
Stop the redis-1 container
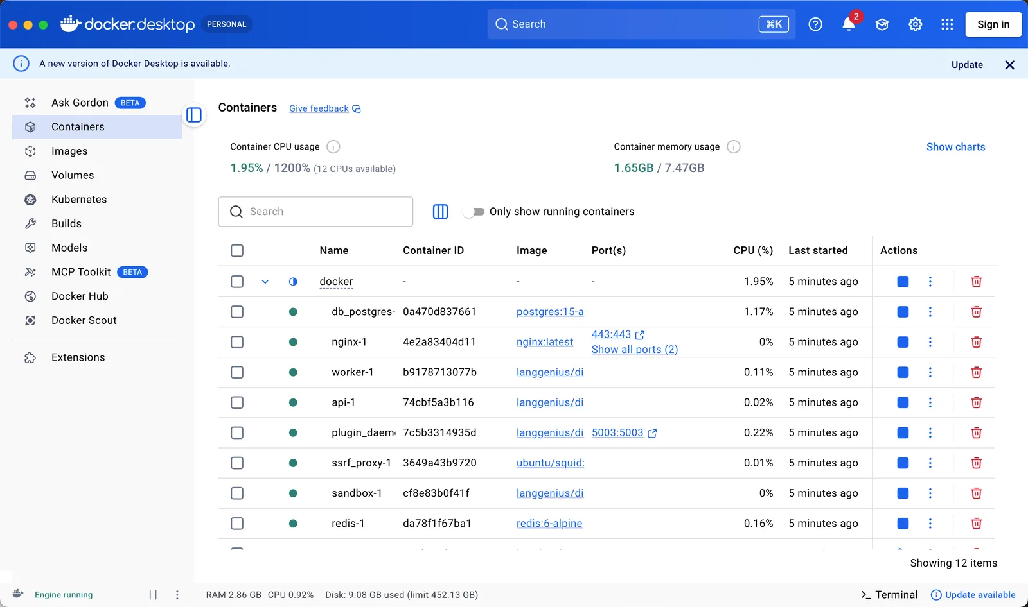(903, 524)
